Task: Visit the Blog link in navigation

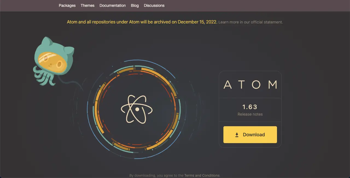Action: coord(135,5)
